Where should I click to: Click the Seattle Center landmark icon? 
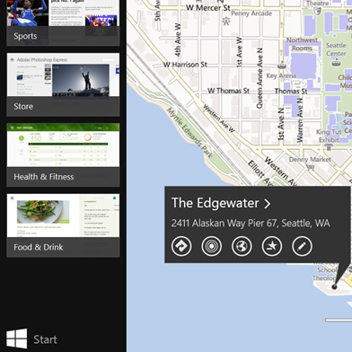click(x=336, y=63)
